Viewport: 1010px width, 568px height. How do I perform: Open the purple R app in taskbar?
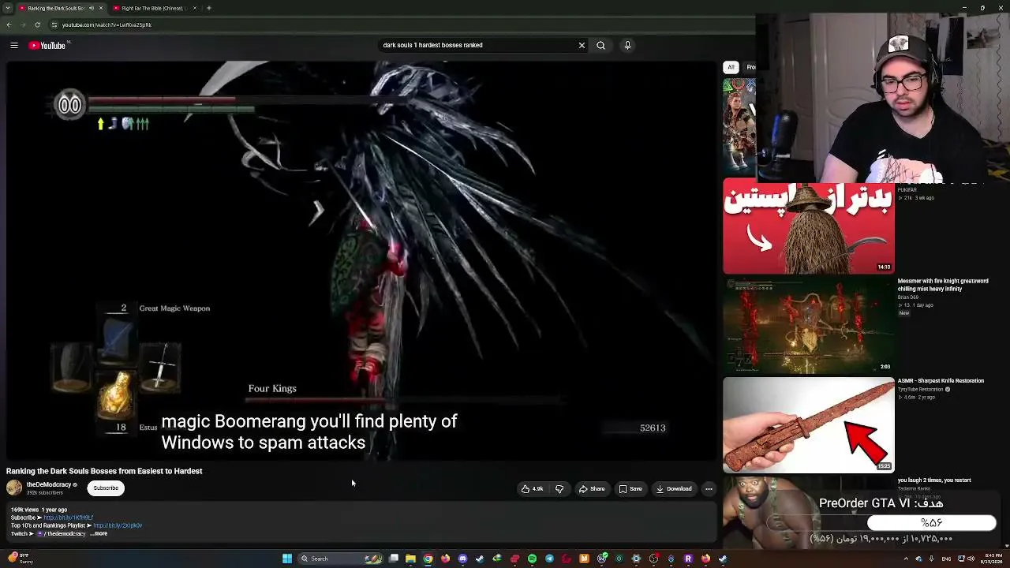point(688,559)
